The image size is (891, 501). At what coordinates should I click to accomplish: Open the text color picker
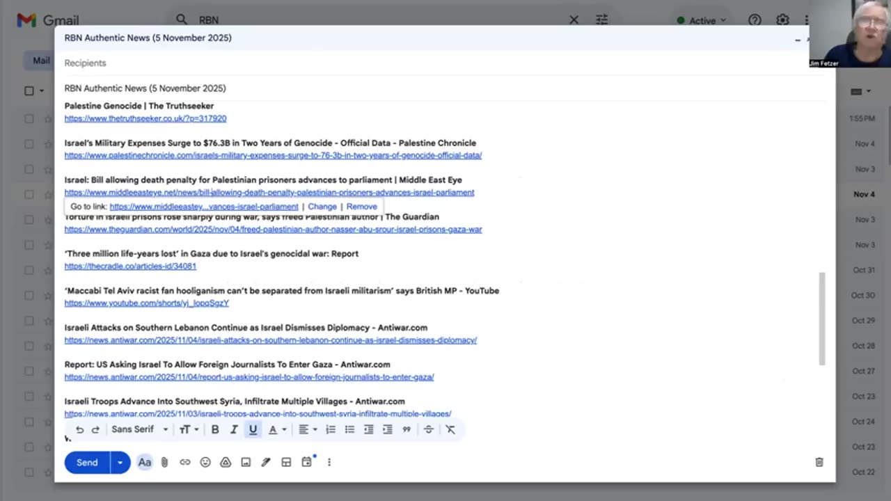pos(277,429)
